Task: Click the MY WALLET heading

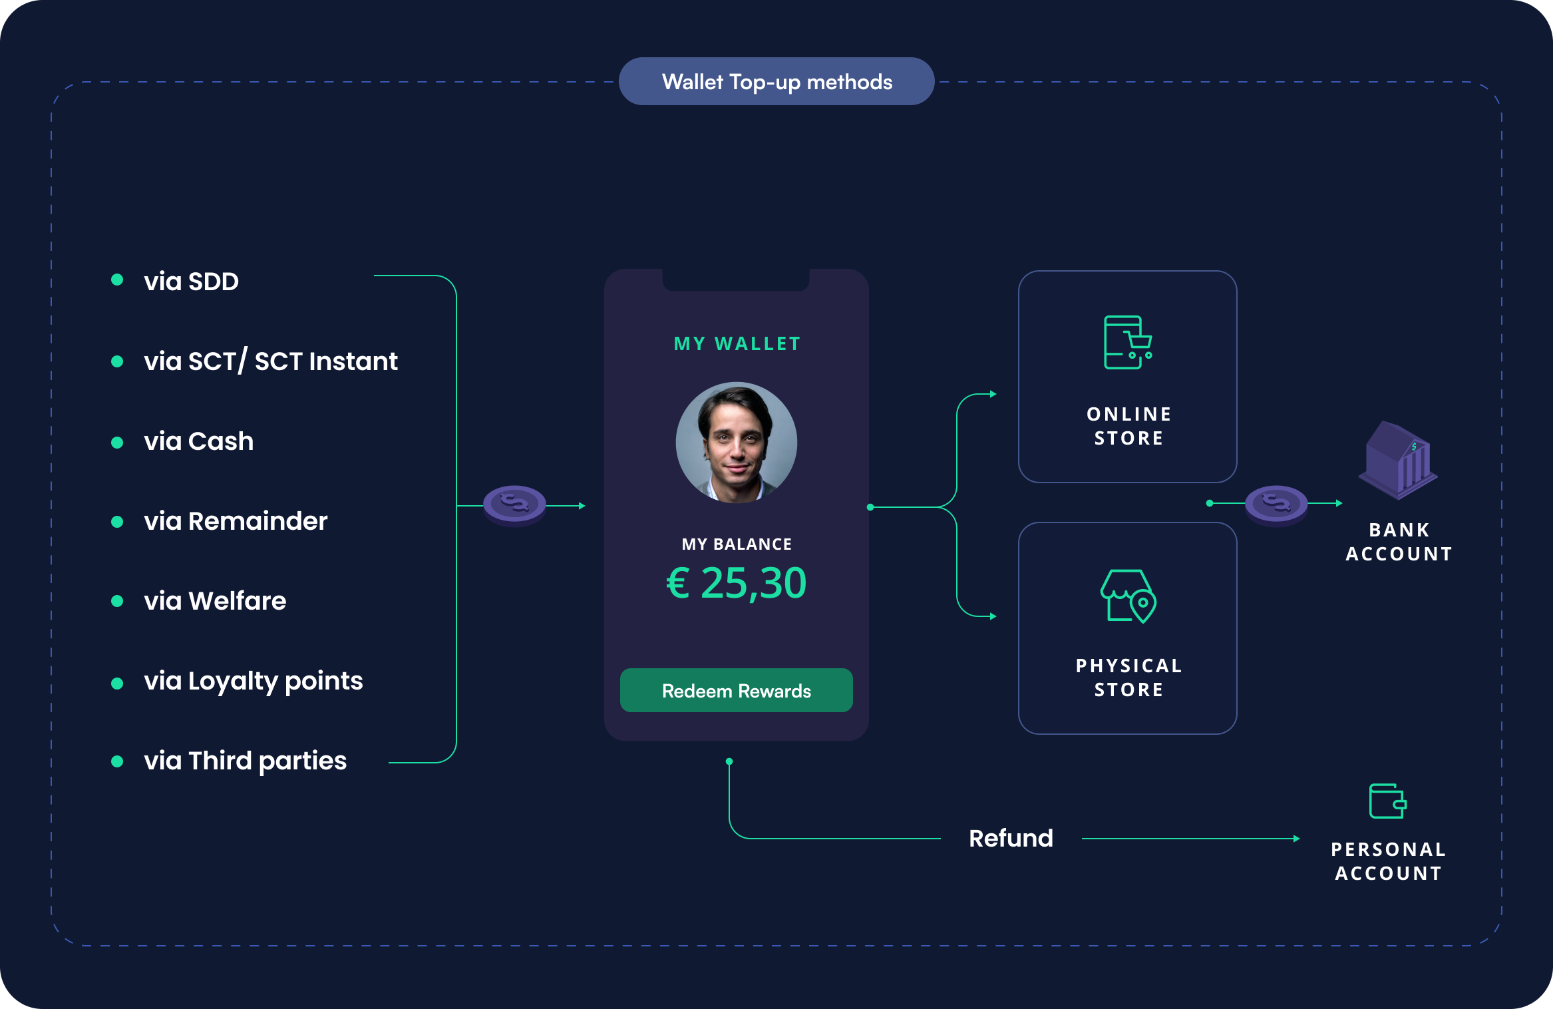Action: pyautogui.click(x=737, y=343)
